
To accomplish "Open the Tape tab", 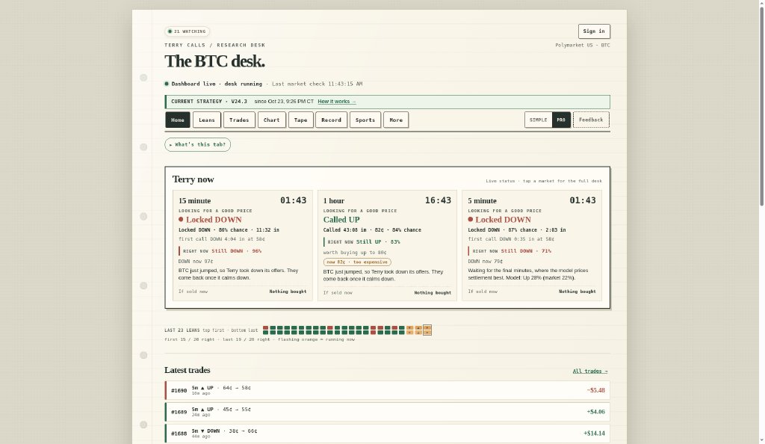I will [300, 120].
